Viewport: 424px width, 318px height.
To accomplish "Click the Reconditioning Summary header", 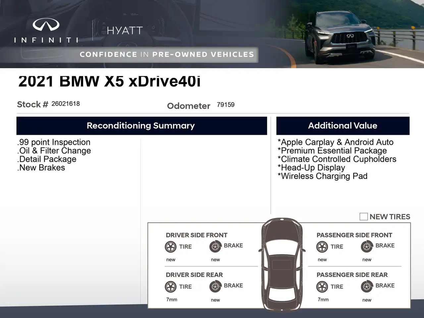I will click(141, 126).
